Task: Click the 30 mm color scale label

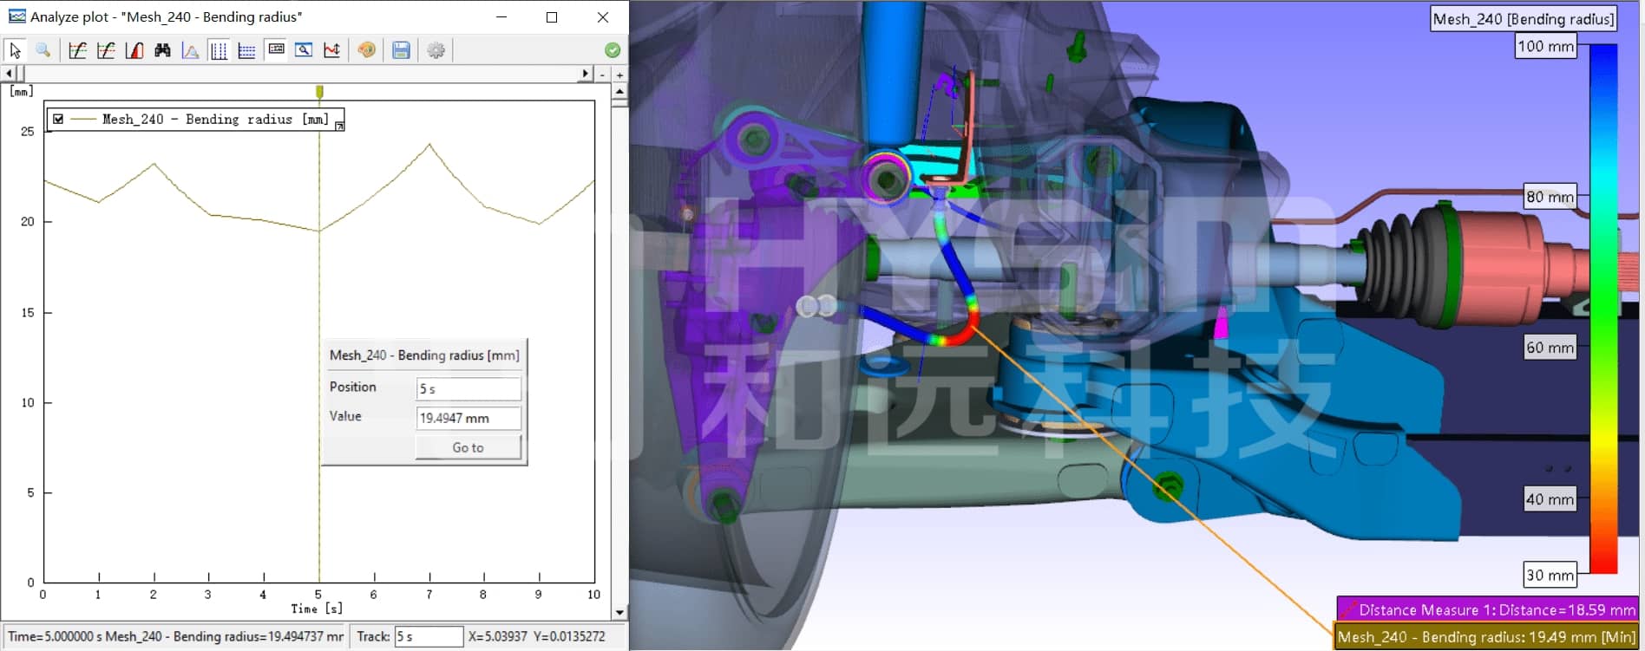Action: 1550,575
